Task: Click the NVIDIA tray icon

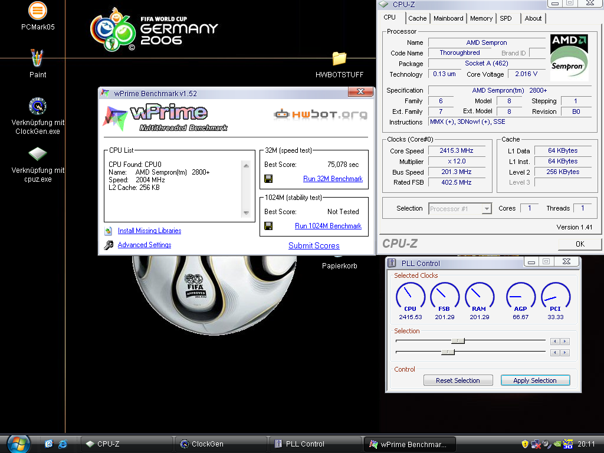Action: point(557,444)
